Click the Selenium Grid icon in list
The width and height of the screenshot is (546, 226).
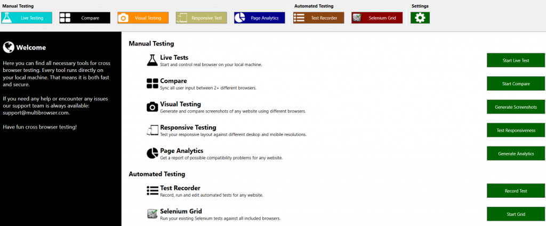[x=152, y=214]
